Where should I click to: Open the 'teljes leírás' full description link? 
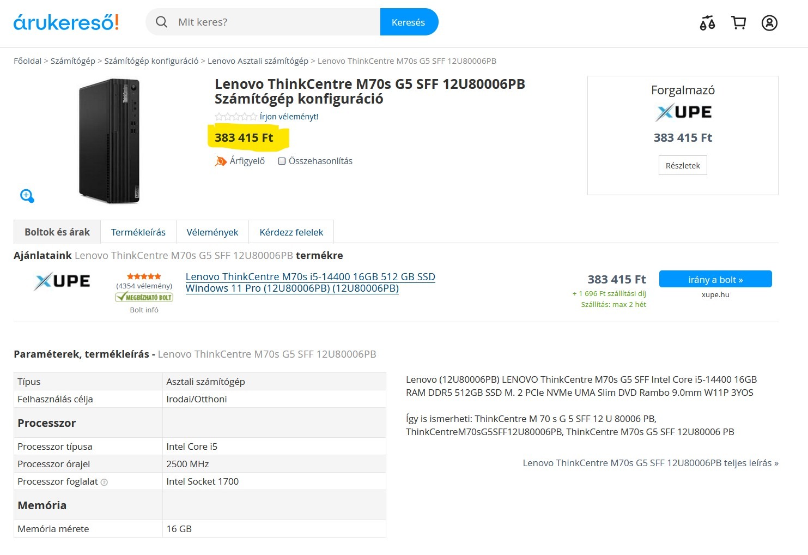click(651, 463)
